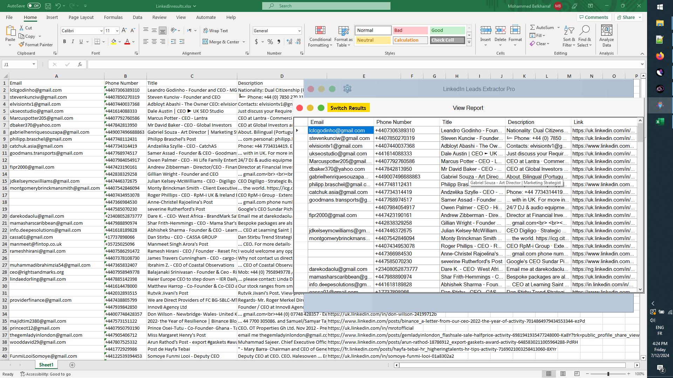Open Windows Start menu
Viewport: 673px width, 378px height.
pos(660,7)
